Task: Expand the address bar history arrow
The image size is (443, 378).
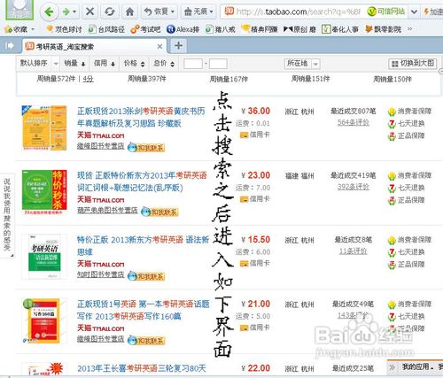Action: (414, 12)
